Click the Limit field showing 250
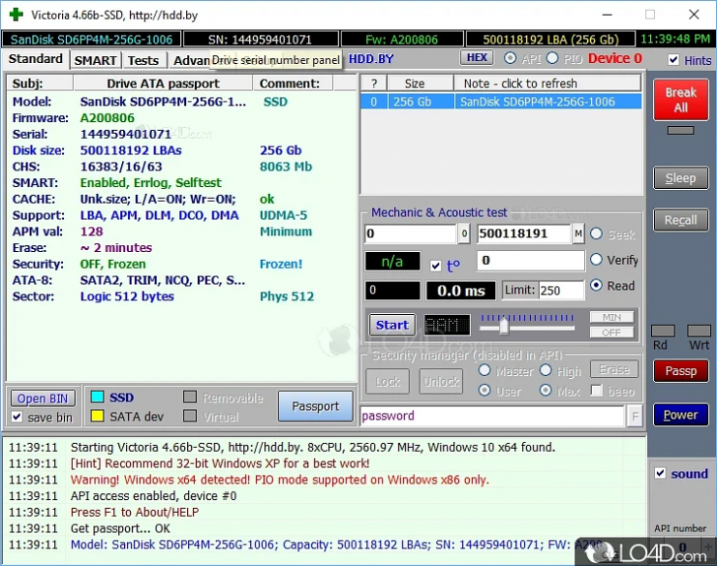The image size is (717, 566). pyautogui.click(x=561, y=290)
